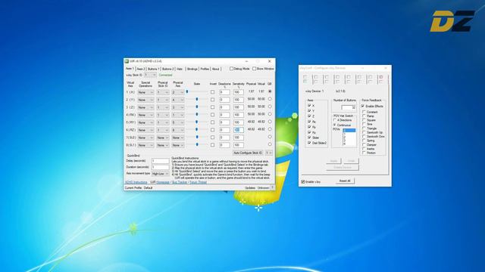Check the Invert box for axis 3 (Z)
The image size is (485, 272).
pyautogui.click(x=212, y=107)
